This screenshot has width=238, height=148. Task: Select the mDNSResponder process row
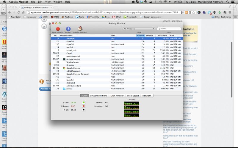click(x=117, y=71)
